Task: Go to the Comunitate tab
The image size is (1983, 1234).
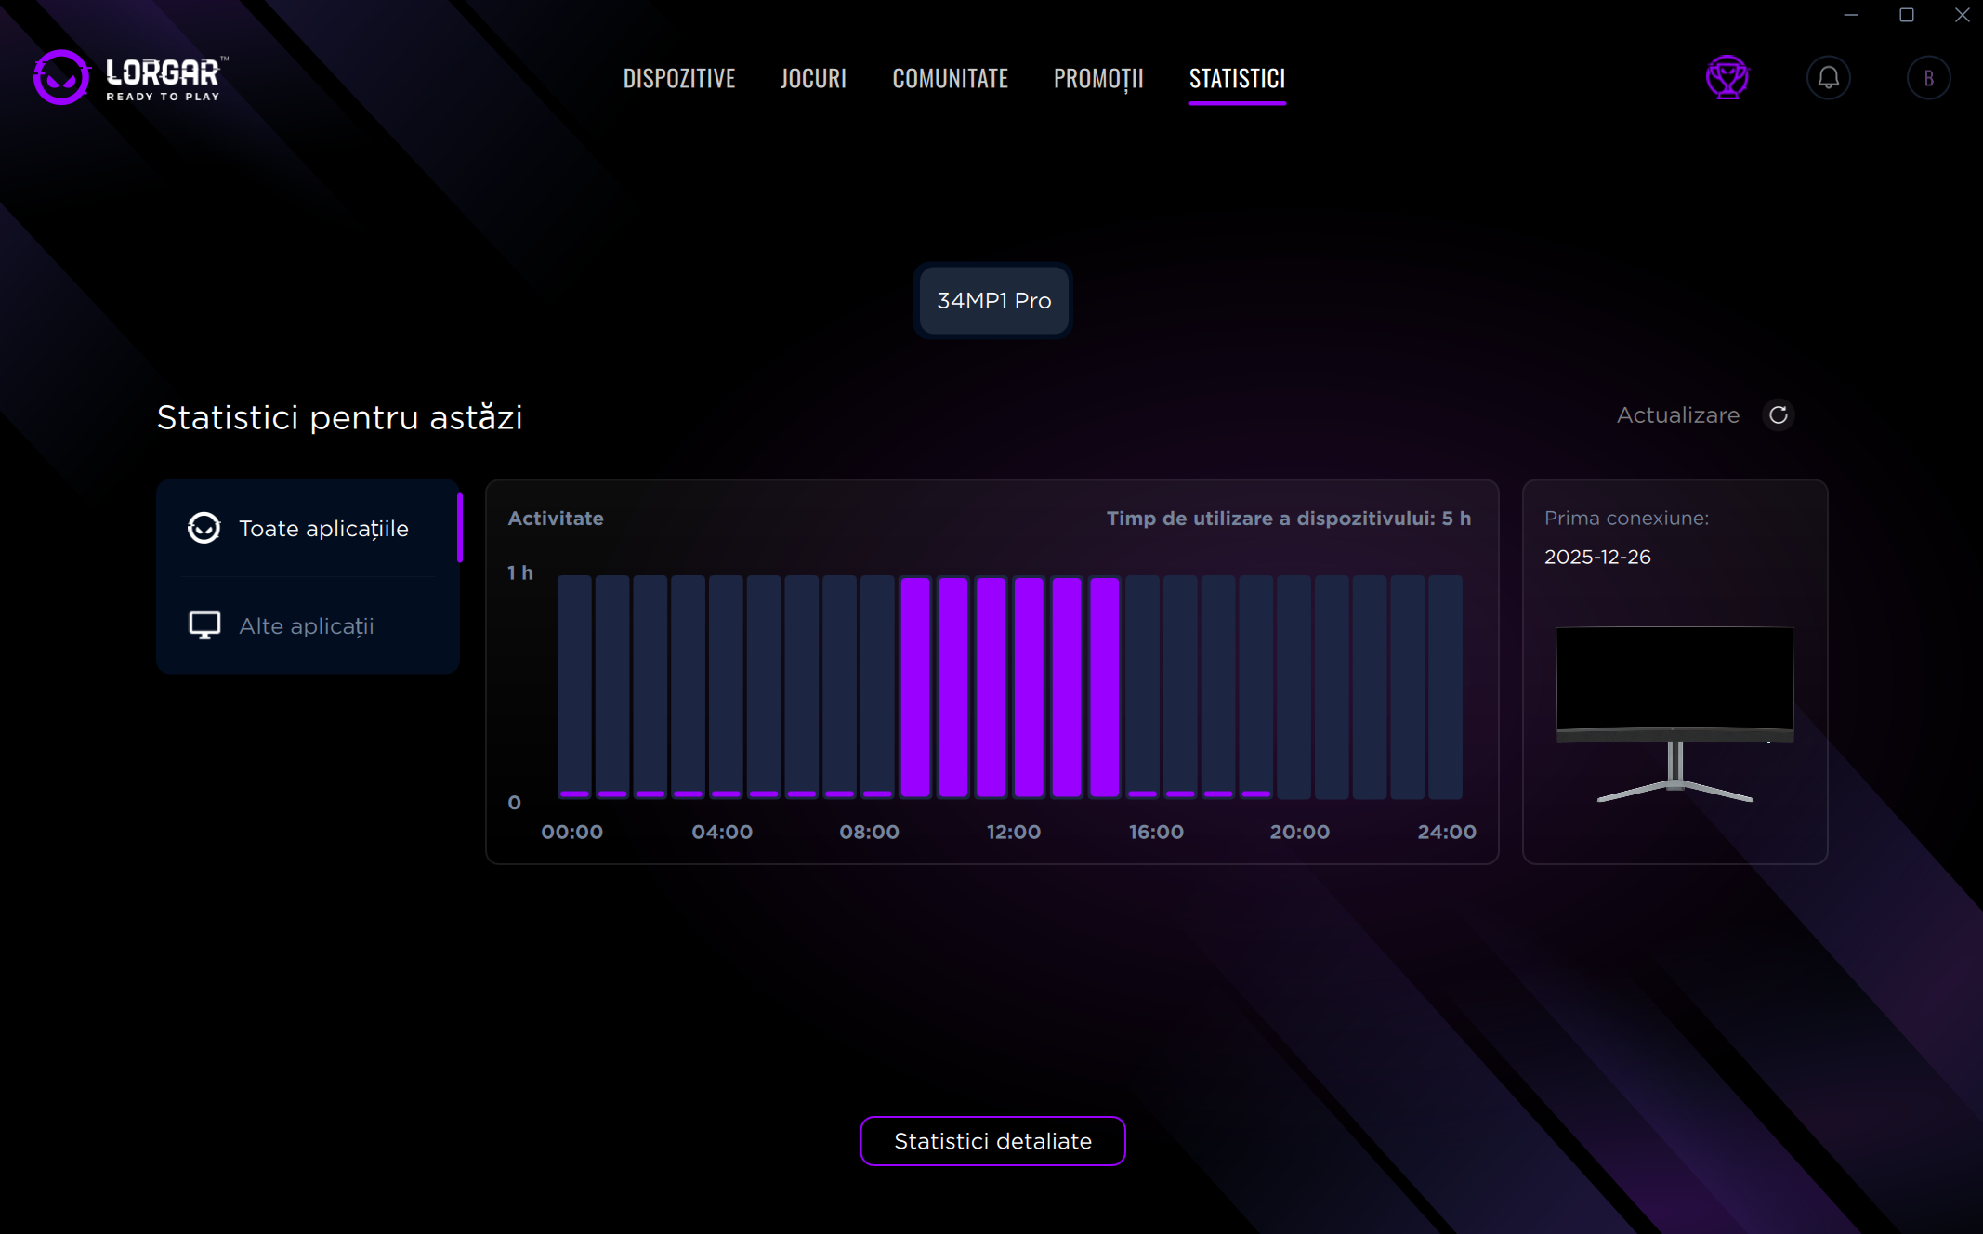Action: pos(950,78)
